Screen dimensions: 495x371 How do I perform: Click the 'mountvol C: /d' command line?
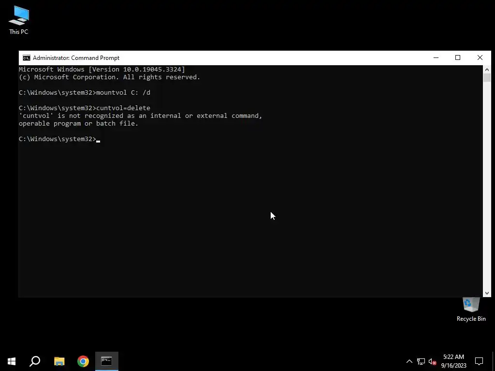85,92
